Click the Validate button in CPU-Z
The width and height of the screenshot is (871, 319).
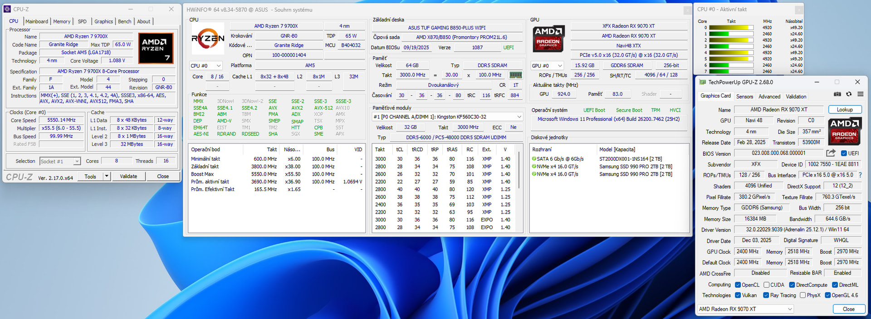128,177
